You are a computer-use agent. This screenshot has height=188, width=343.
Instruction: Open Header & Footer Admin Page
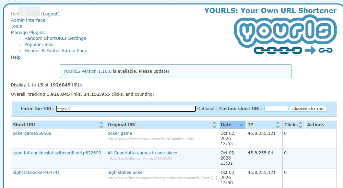click(x=56, y=50)
